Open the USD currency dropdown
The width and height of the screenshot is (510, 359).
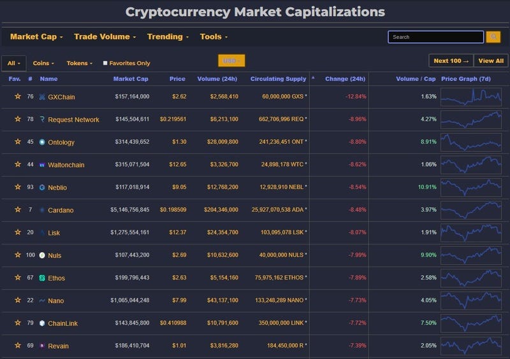click(231, 61)
